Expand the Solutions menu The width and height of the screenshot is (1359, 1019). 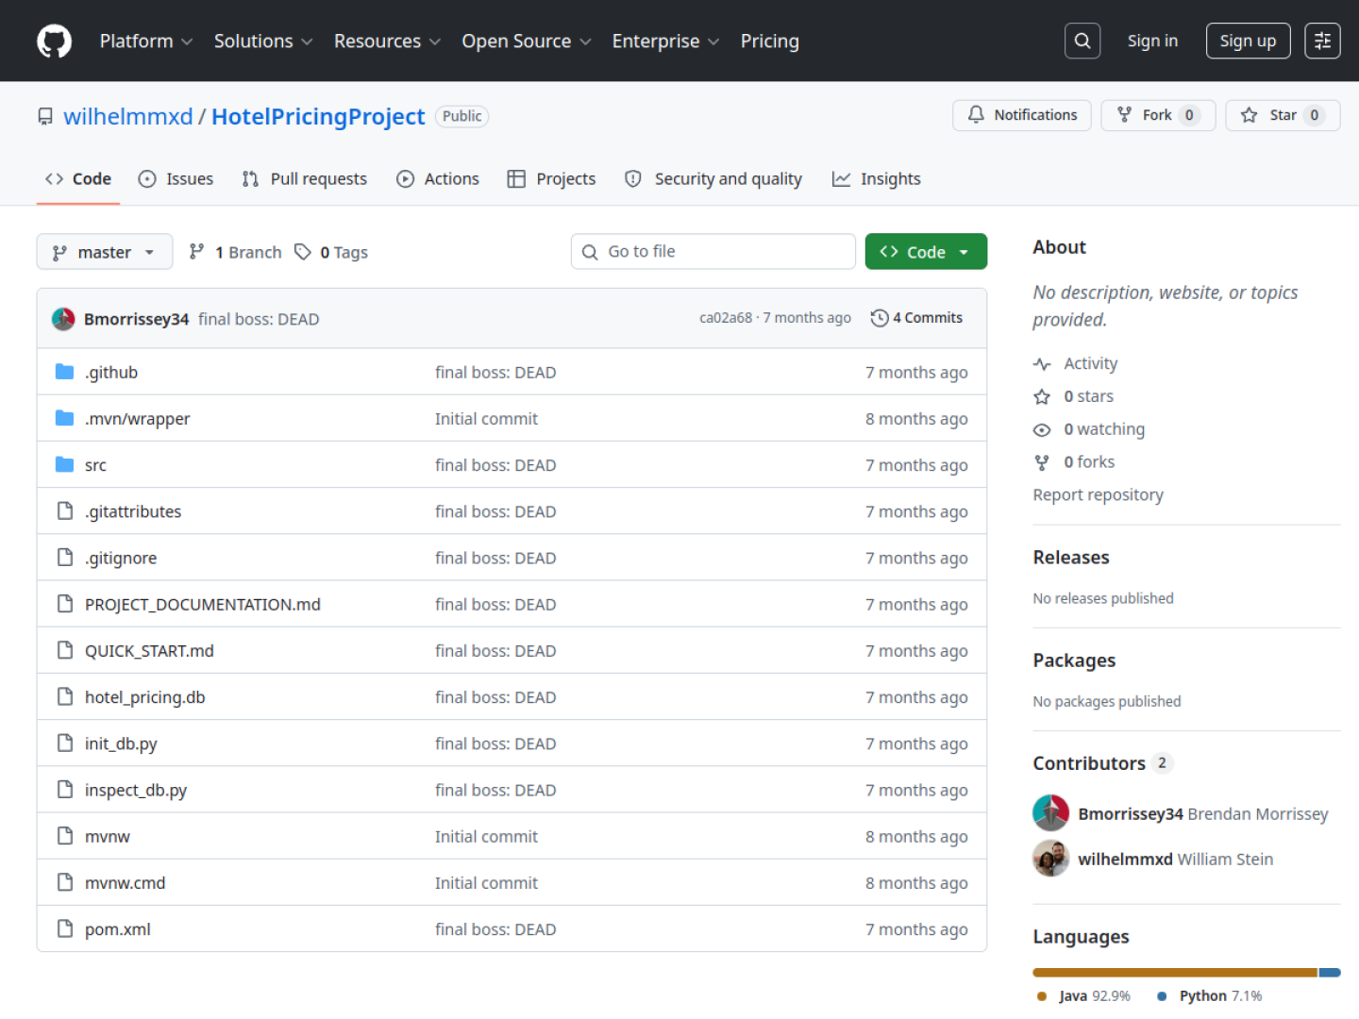[x=263, y=41]
